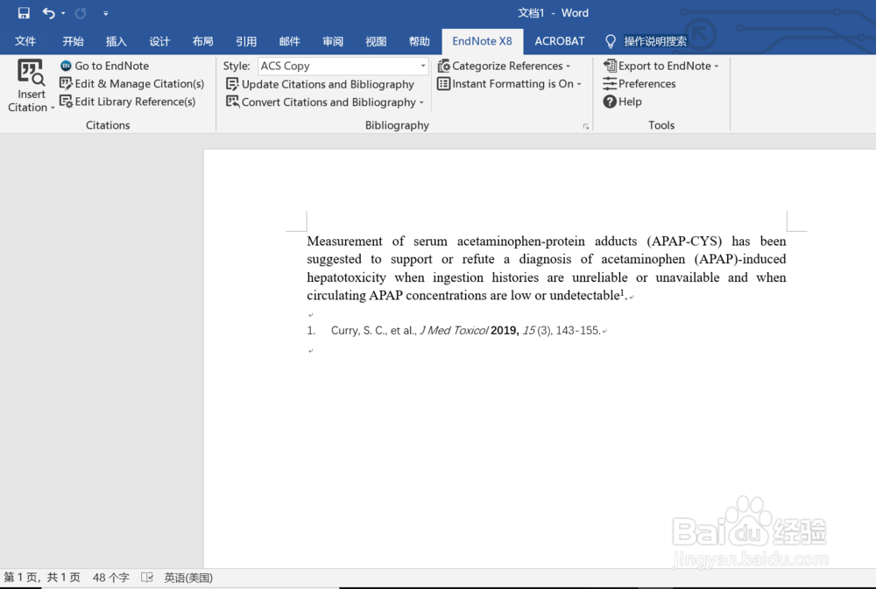
Task: Click Go to EndNote label
Action: click(x=112, y=66)
